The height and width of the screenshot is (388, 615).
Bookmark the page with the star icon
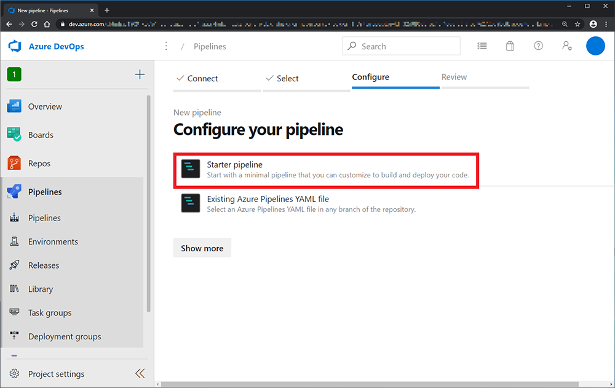tap(577, 25)
